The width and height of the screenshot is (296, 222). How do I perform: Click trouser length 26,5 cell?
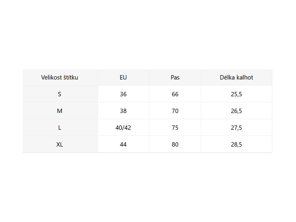tap(236, 111)
